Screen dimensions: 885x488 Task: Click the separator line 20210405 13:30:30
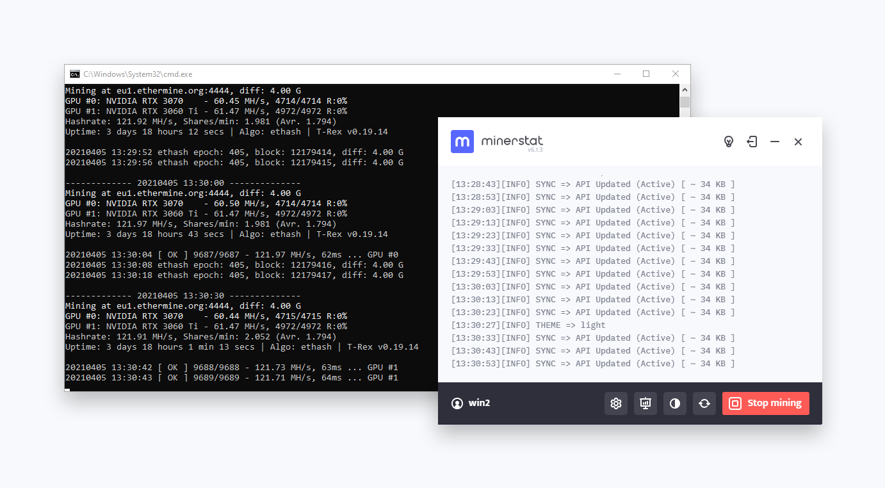183,296
